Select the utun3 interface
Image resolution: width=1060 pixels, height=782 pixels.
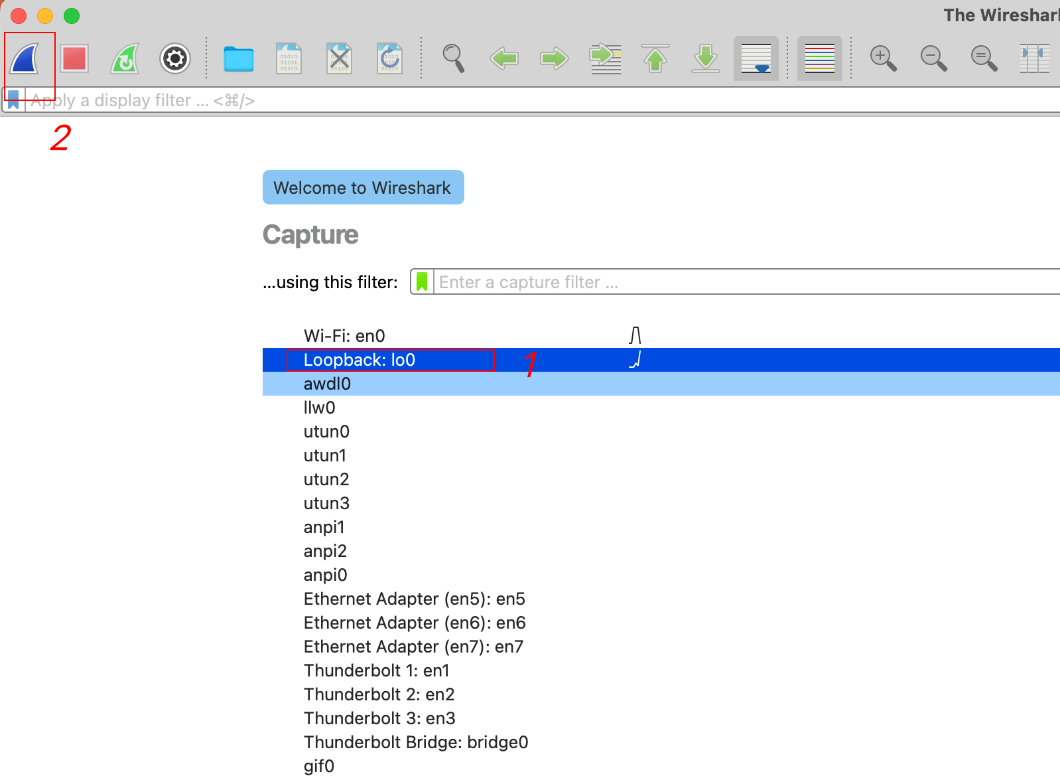coord(661,503)
